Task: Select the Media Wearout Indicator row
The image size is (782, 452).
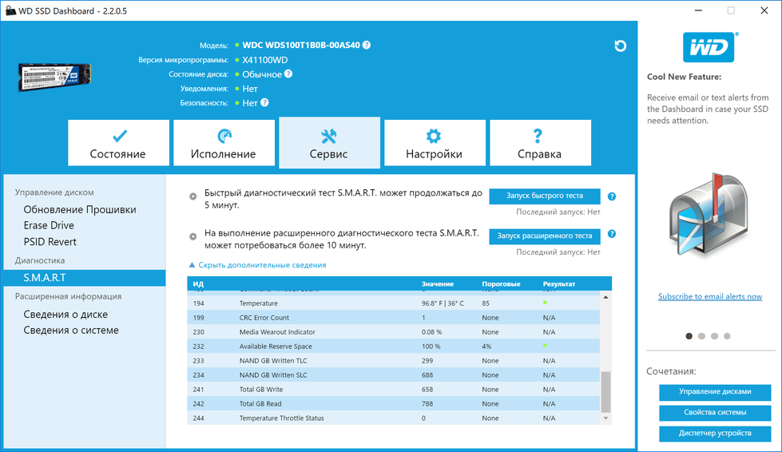Action: click(x=394, y=332)
